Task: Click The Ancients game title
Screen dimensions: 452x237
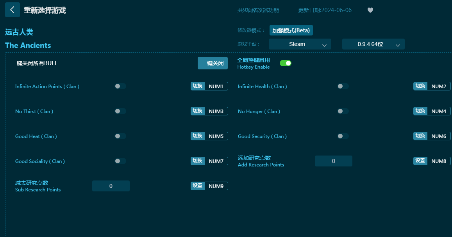Action: (x=28, y=46)
